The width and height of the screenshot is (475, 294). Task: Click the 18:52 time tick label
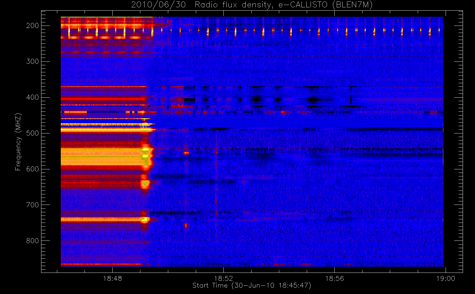click(x=223, y=278)
